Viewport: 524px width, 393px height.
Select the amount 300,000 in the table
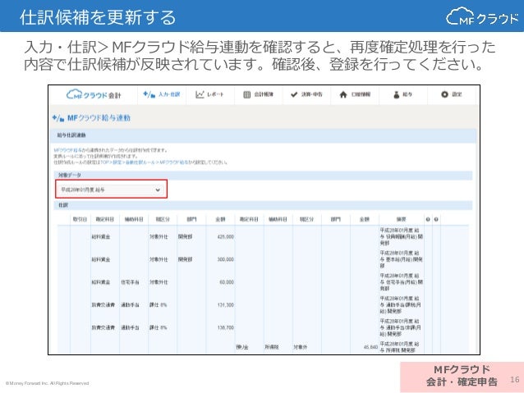[226, 259]
